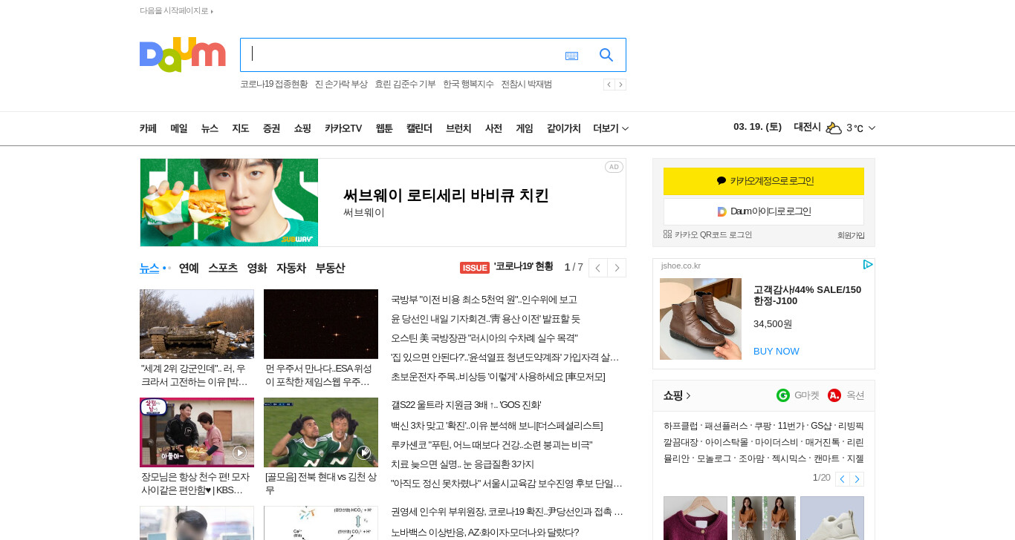Open 게임 in the service menu
The width and height of the screenshot is (1015, 540).
tap(525, 128)
